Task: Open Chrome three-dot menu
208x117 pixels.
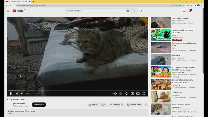Action: tap(202, 5)
